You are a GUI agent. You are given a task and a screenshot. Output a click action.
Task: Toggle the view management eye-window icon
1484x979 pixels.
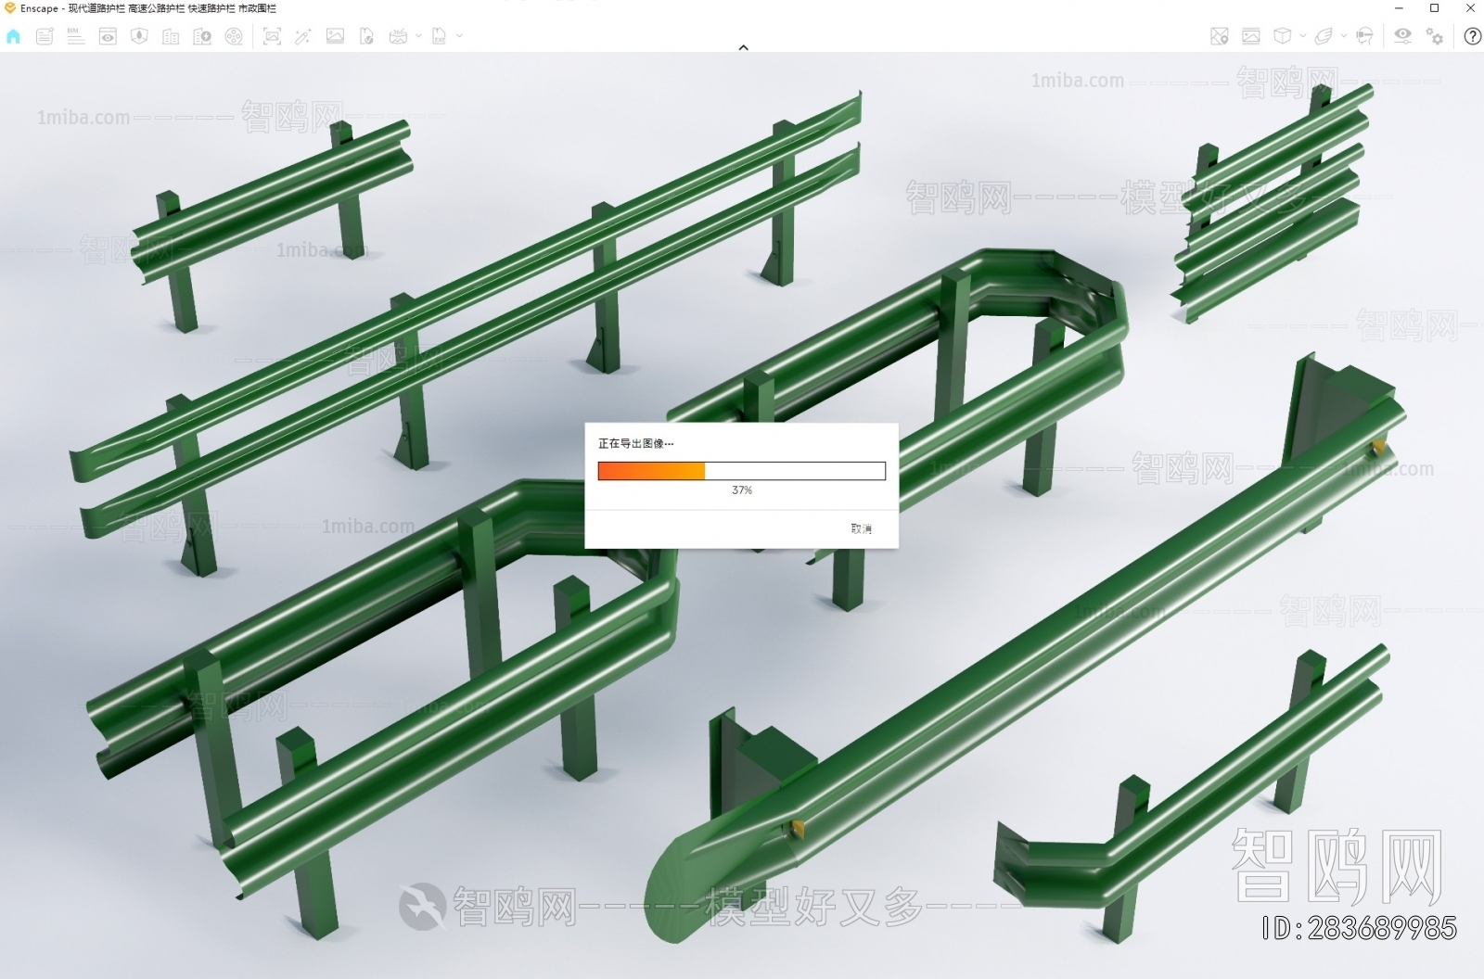(x=108, y=36)
